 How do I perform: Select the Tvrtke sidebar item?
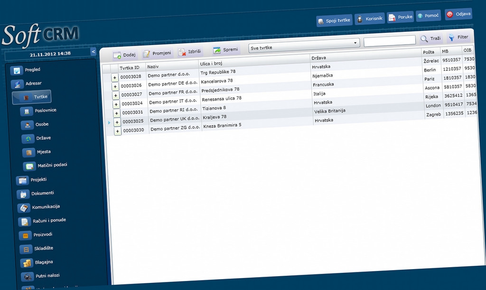click(x=32, y=97)
